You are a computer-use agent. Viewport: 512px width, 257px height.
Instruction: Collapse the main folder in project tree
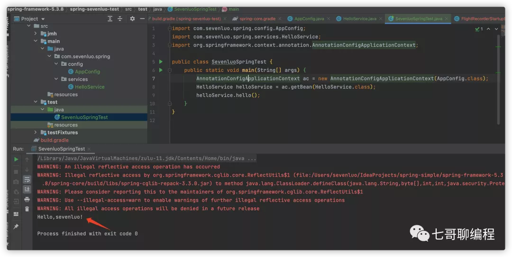pyautogui.click(x=36, y=41)
